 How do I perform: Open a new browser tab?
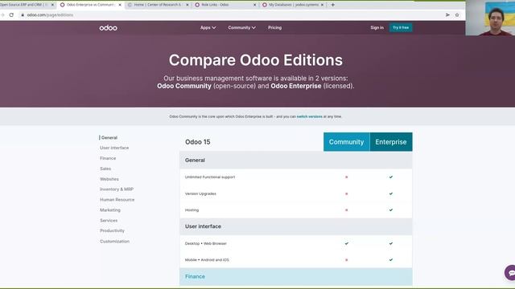point(332,5)
